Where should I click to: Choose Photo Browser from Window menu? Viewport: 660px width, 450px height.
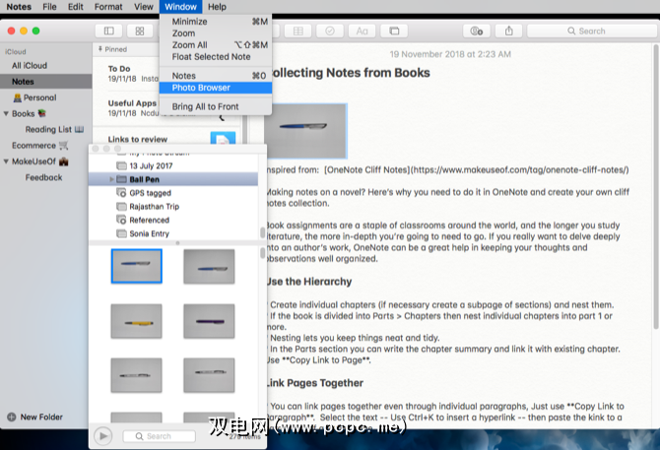[x=216, y=88]
